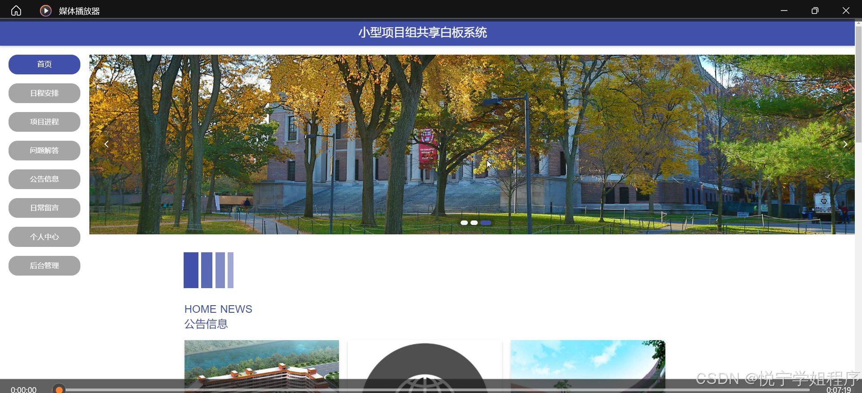Select the second carousel indicator dot
The width and height of the screenshot is (862, 393).
[474, 223]
